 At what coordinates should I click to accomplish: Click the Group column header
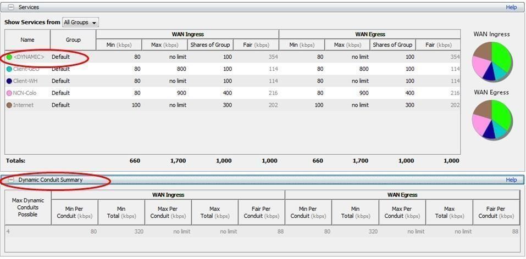73,40
